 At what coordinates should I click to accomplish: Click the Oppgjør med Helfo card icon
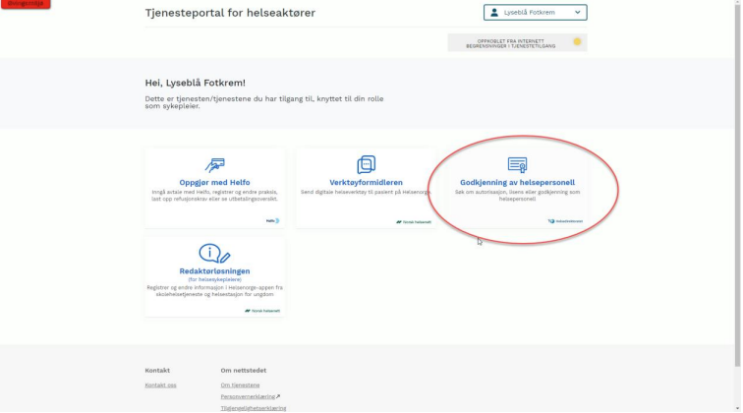214,164
